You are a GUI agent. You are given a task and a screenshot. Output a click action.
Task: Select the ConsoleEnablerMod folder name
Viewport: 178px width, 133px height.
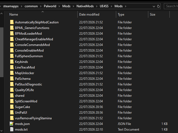(x=29, y=51)
